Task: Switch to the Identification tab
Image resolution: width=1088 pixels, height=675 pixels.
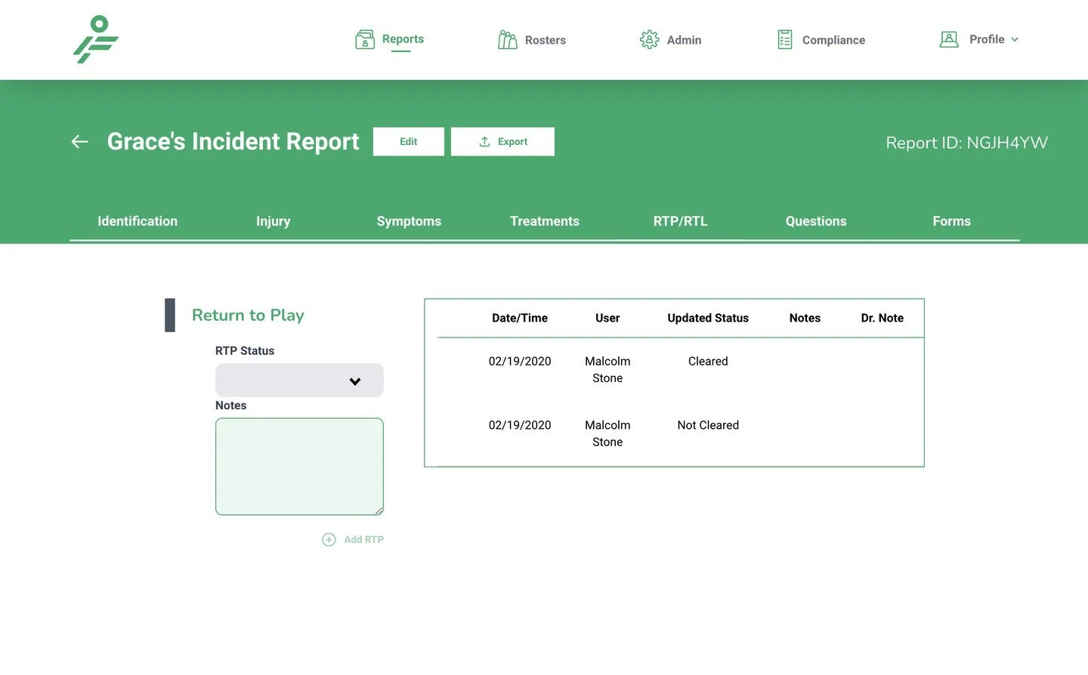Action: click(x=138, y=221)
